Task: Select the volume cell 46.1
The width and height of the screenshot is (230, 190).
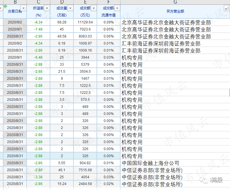Action: point(62,170)
